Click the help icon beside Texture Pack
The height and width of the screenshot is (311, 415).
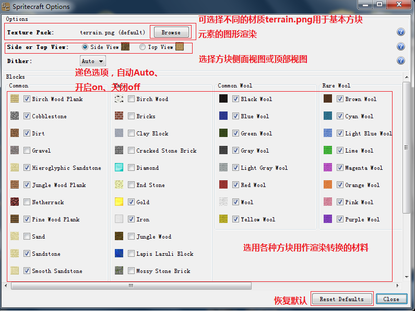point(400,32)
